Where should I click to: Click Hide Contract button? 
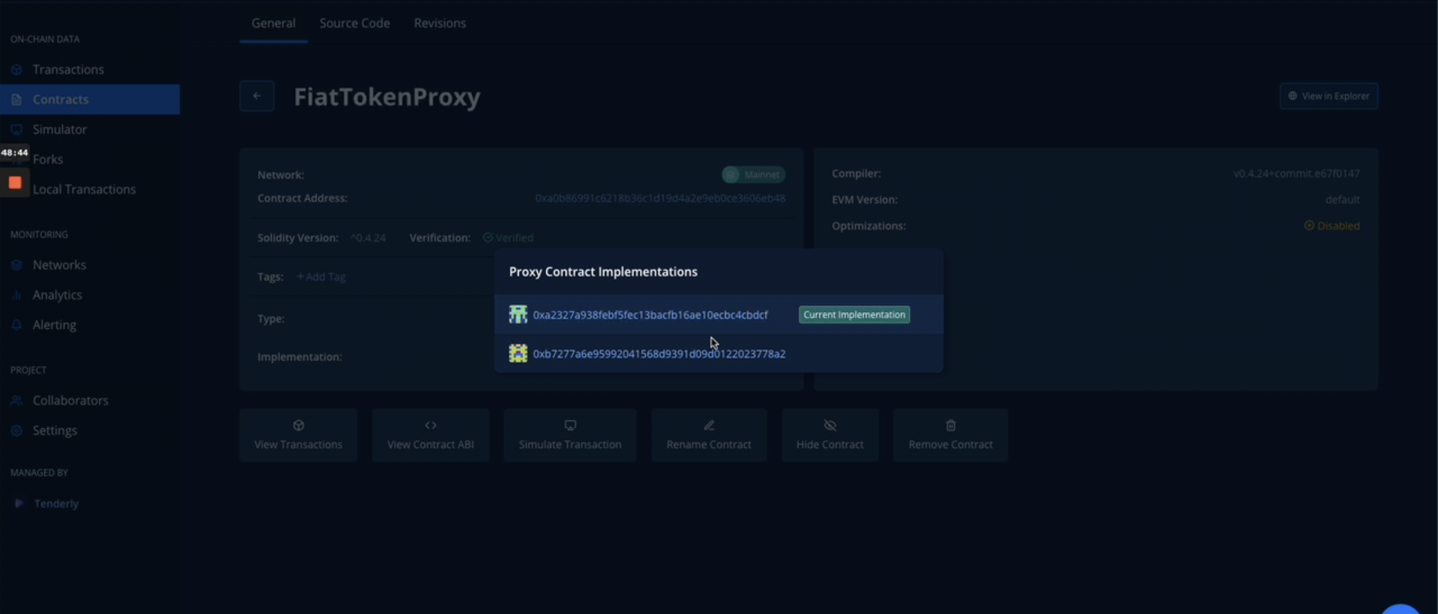point(830,435)
